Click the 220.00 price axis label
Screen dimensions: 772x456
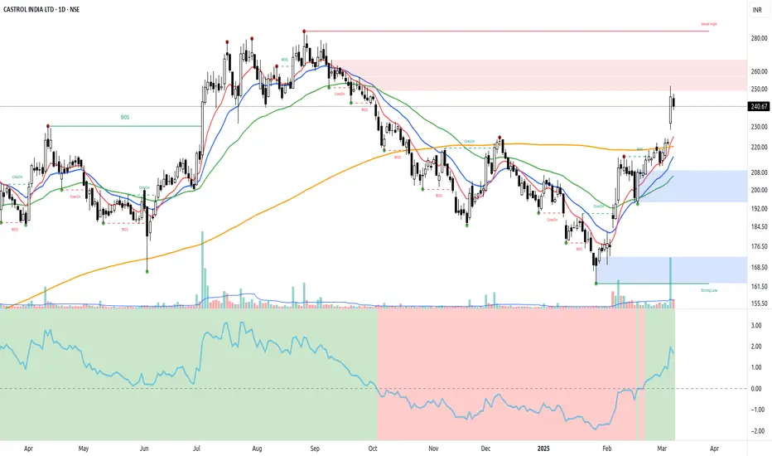760,148
